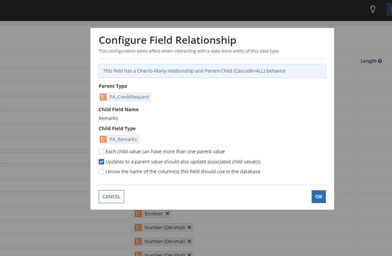The image size is (392, 256).
Task: Click the Boolean type icon in background grid
Action: click(x=138, y=214)
